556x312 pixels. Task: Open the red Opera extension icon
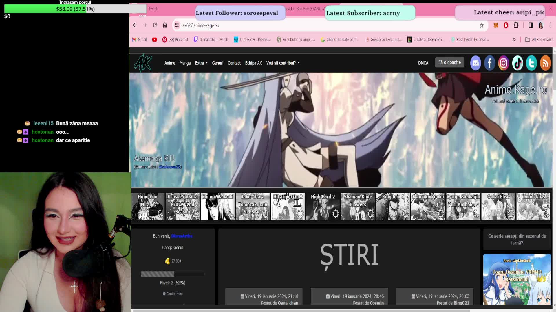click(x=506, y=25)
